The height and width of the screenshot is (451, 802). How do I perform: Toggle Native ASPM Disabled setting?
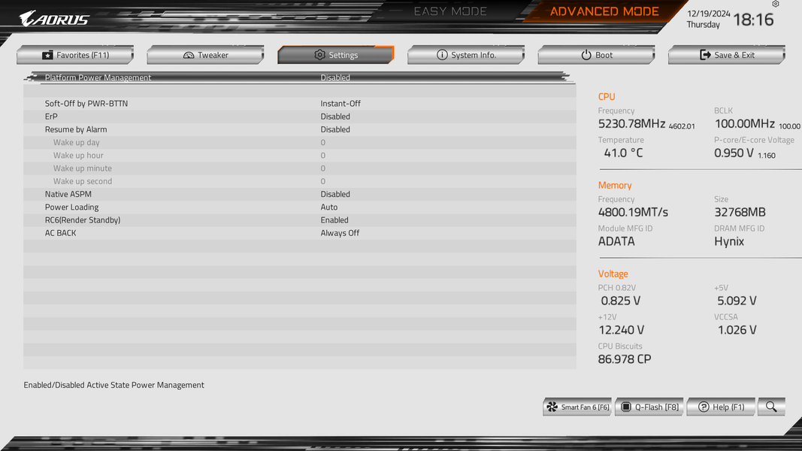point(335,195)
